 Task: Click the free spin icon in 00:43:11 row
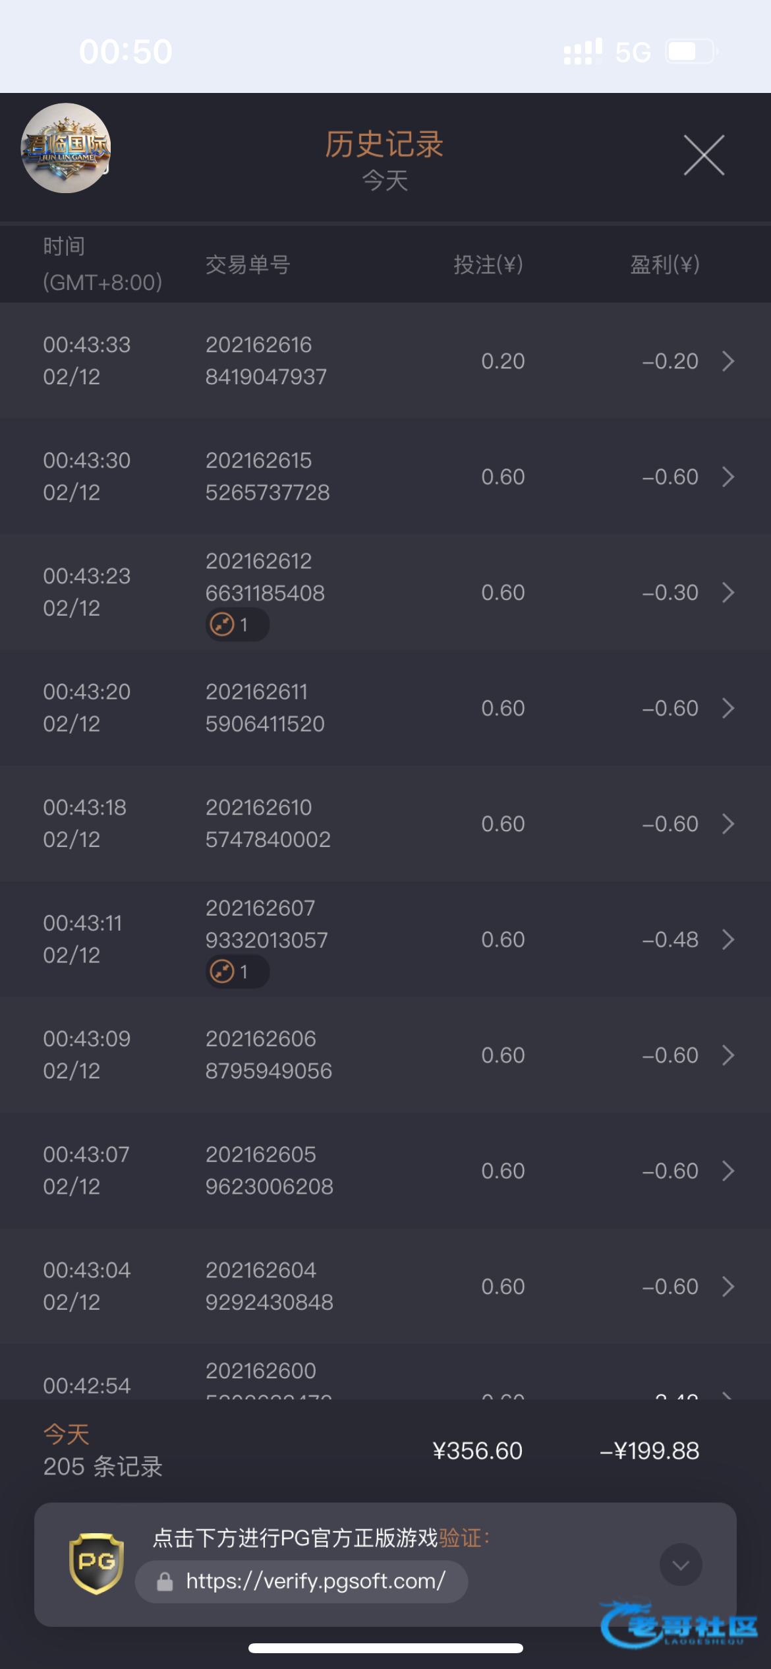[x=223, y=972]
